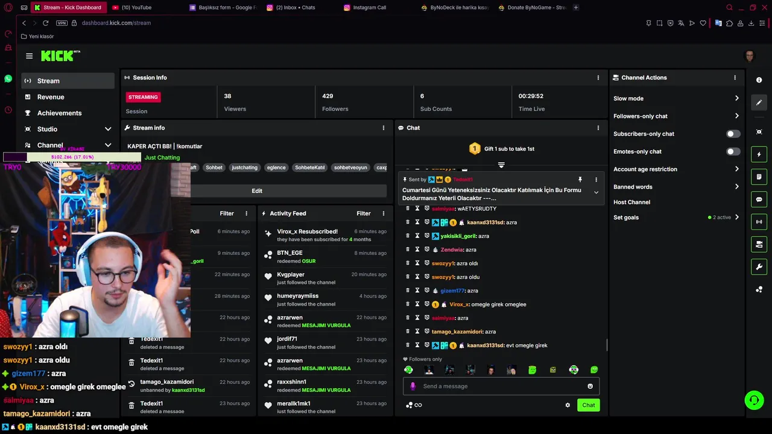This screenshot has height=434, width=772.
Task: Open the Activity Feed Filter dropdown
Action: click(364, 213)
